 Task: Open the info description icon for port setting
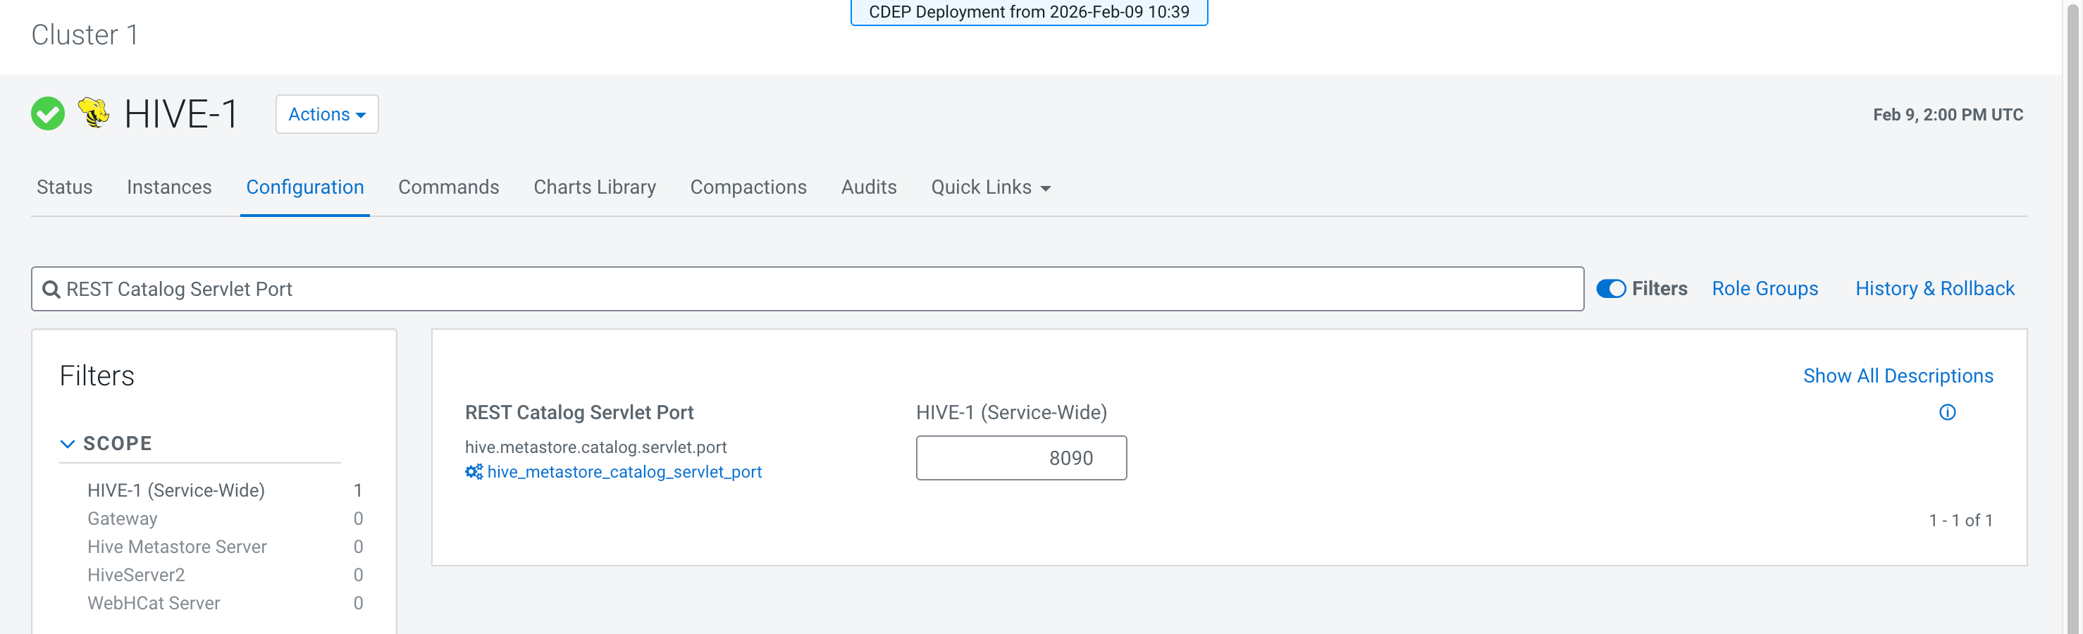click(1947, 412)
